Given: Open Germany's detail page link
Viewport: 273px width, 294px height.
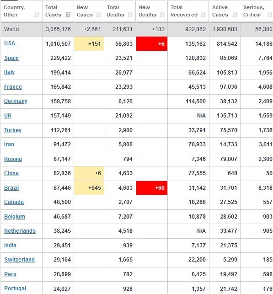Looking at the screenshot, I should tap(16, 101).
